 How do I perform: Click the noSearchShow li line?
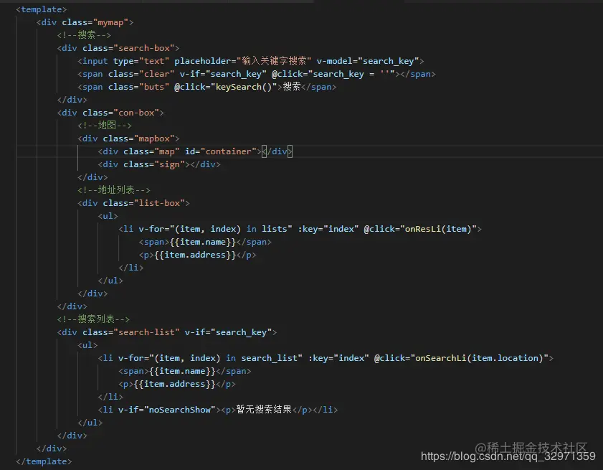tap(218, 410)
